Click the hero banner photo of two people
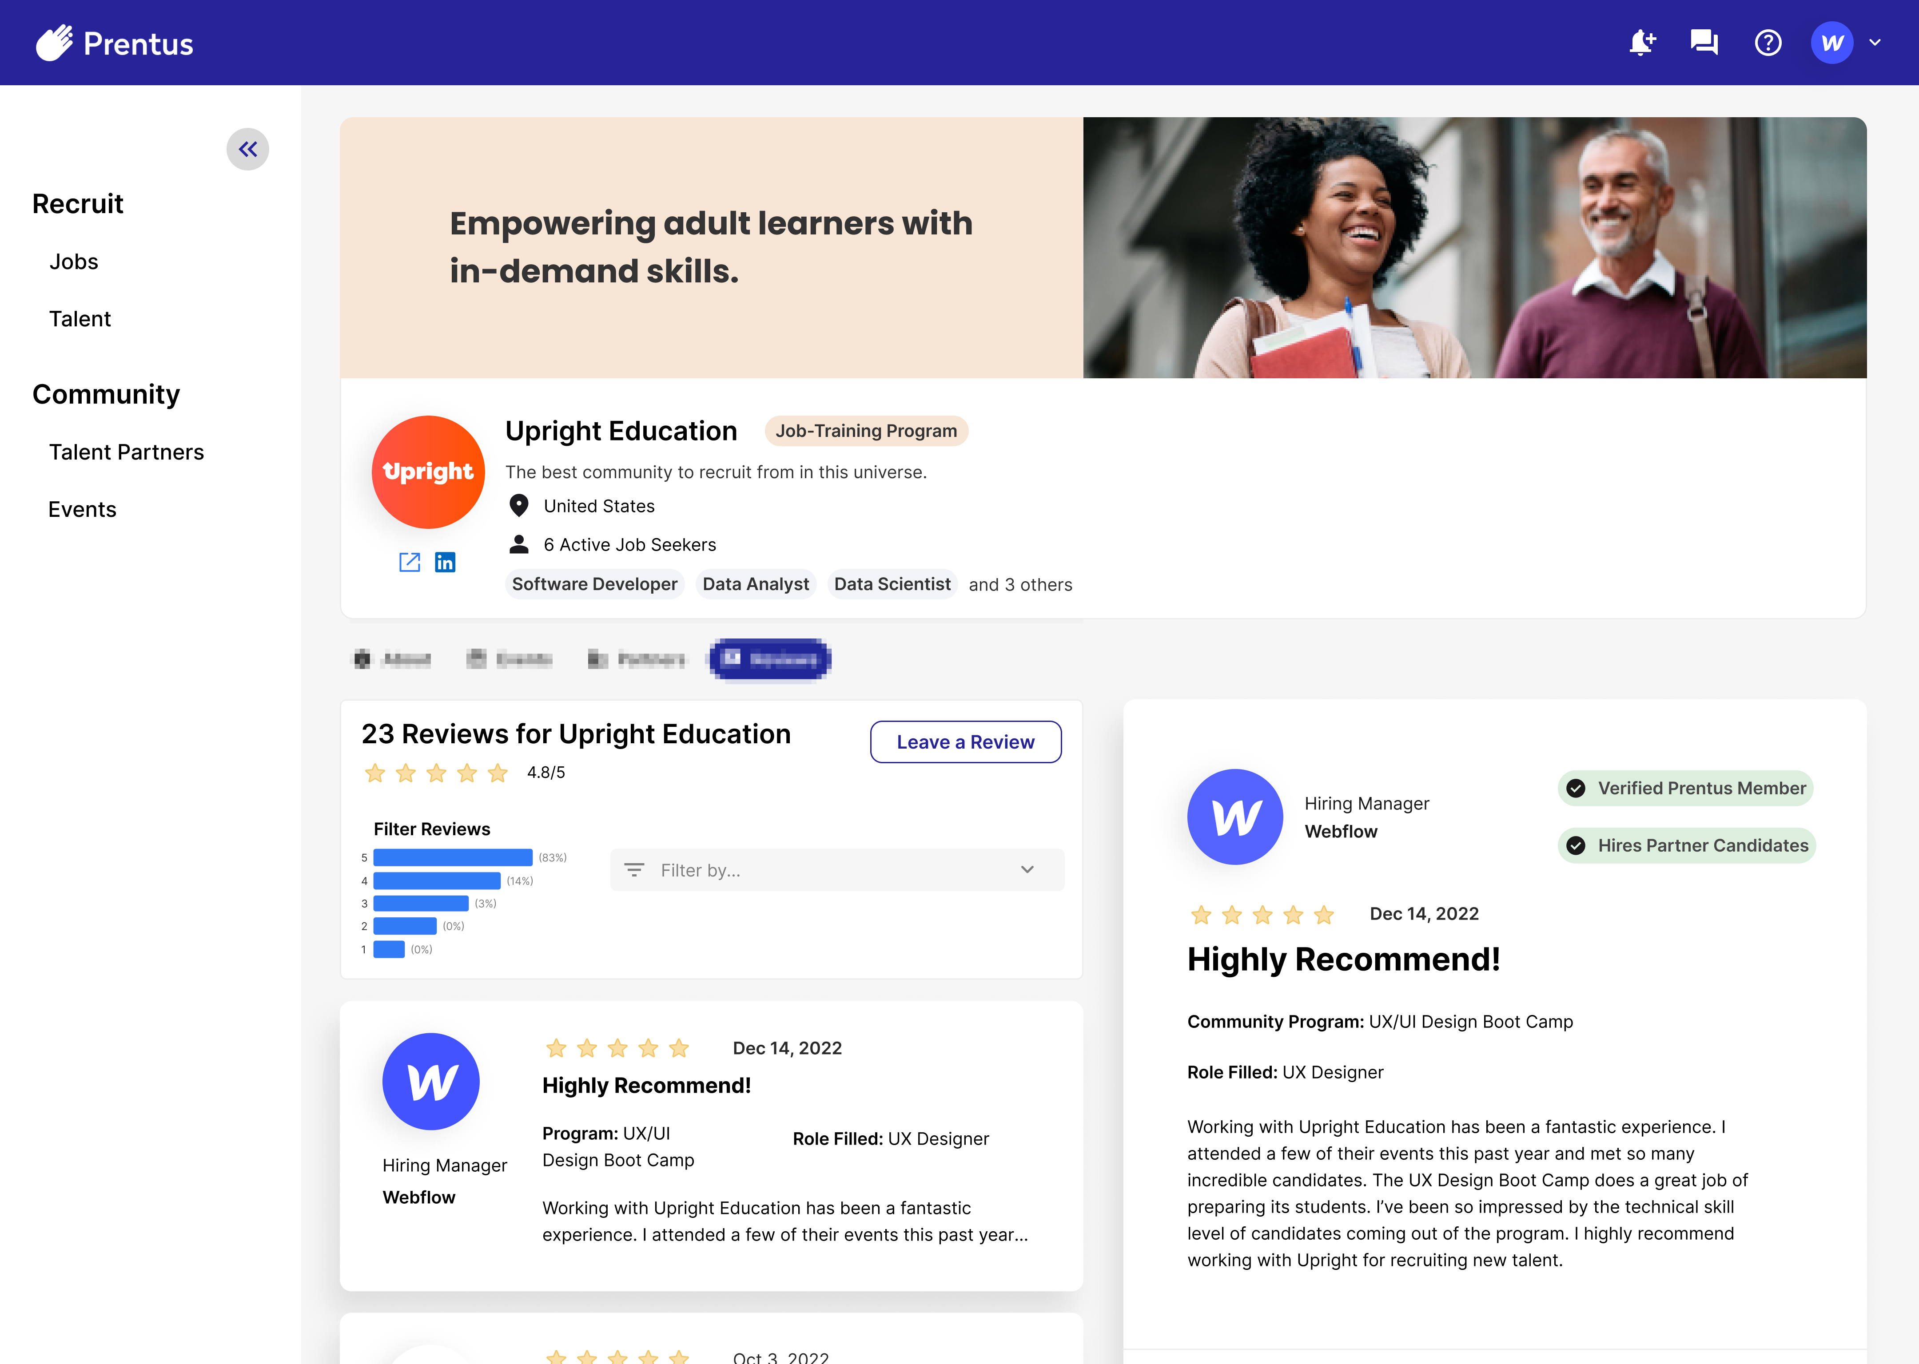The image size is (1919, 1364). [x=1474, y=248]
